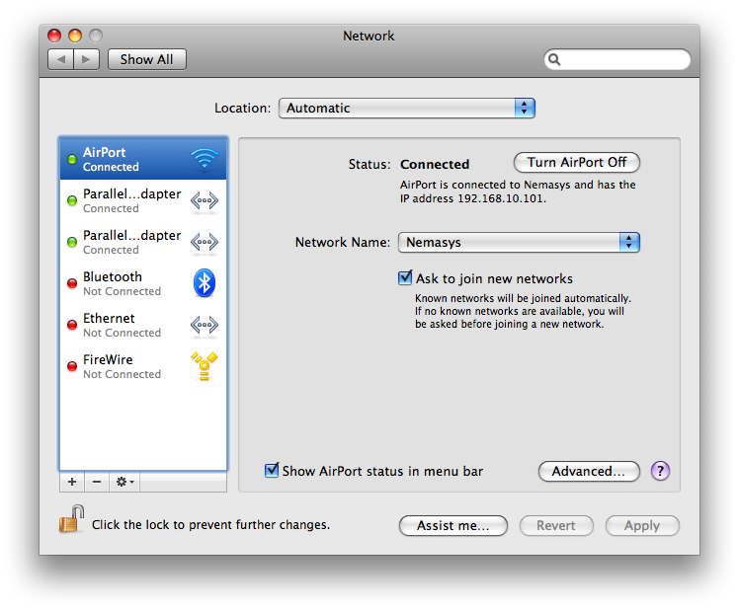Open the gear action menu
This screenshot has width=739, height=609.
click(x=124, y=482)
